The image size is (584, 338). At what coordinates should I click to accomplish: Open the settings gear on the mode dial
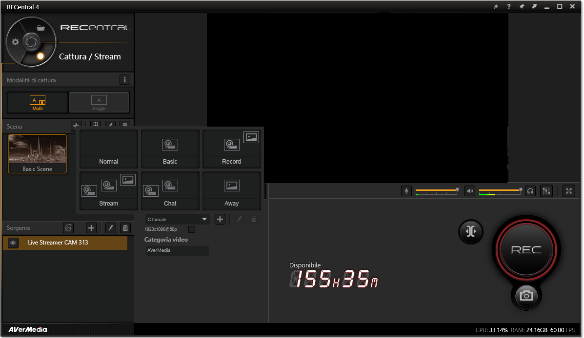coord(15,42)
